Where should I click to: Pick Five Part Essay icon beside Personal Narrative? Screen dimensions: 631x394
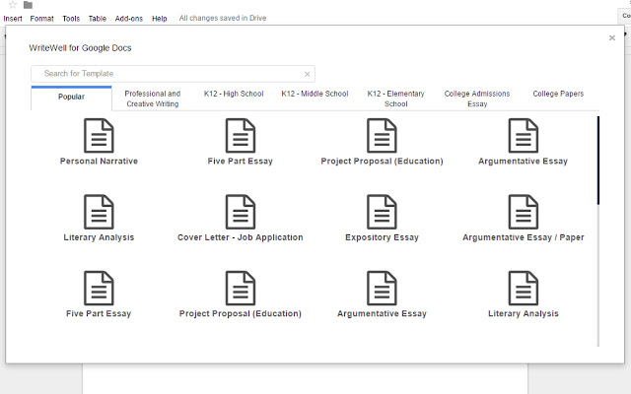pyautogui.click(x=241, y=136)
